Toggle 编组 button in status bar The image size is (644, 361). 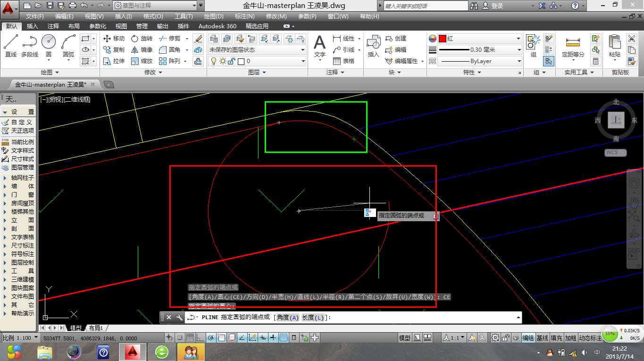528,338
